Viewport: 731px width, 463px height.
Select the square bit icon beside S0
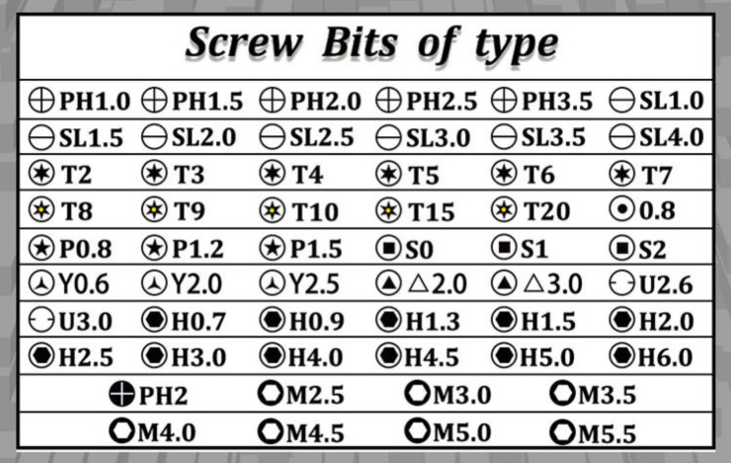tap(389, 246)
